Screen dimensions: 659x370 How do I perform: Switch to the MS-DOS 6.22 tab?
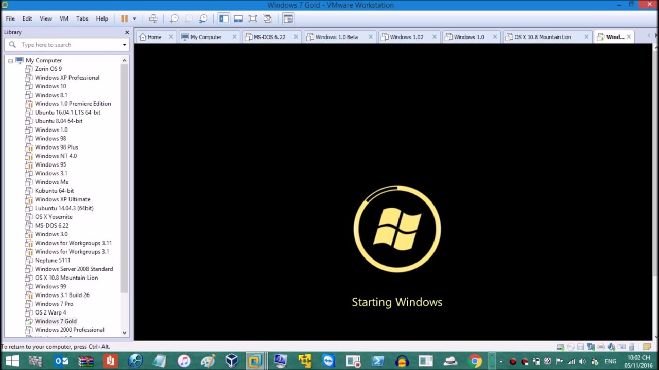tap(269, 37)
